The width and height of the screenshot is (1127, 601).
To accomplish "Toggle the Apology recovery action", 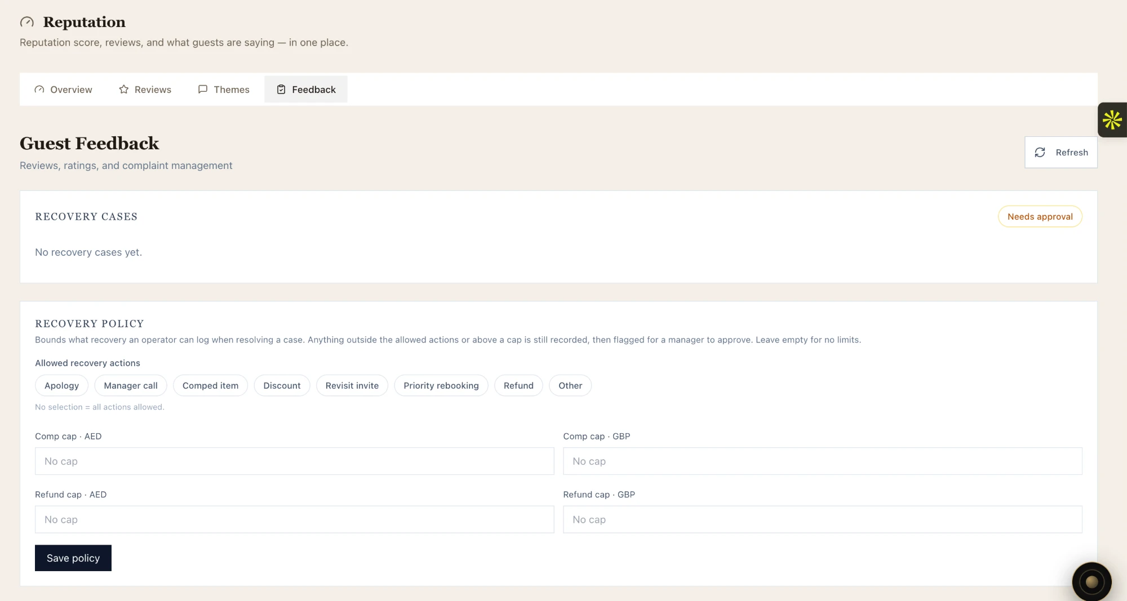I will 61,386.
